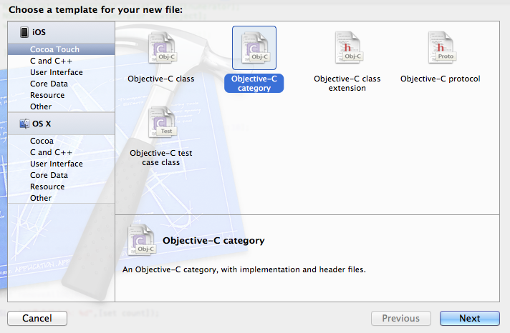510x333 pixels.
Task: Select the Objective-C class template icon
Action: click(x=161, y=48)
